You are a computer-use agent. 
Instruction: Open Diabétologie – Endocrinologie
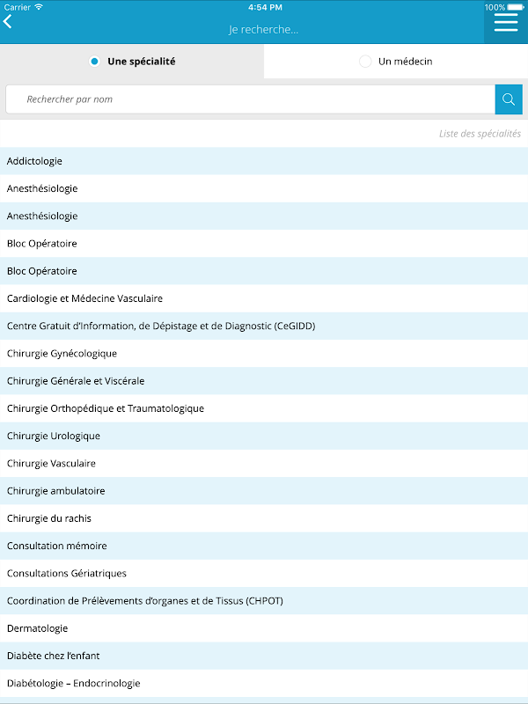coord(264,684)
